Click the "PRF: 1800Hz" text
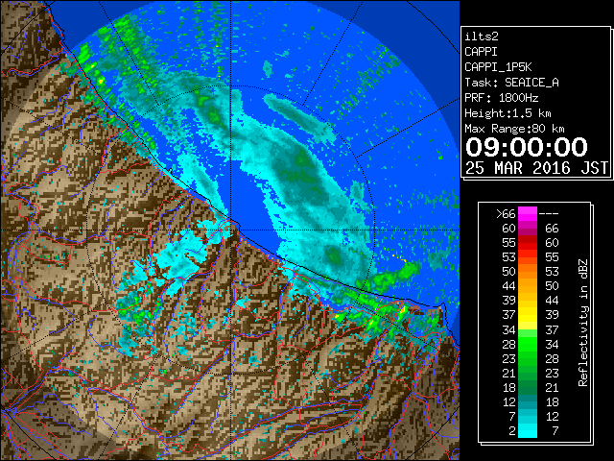Screen dimensions: 614x461 pos(501,98)
